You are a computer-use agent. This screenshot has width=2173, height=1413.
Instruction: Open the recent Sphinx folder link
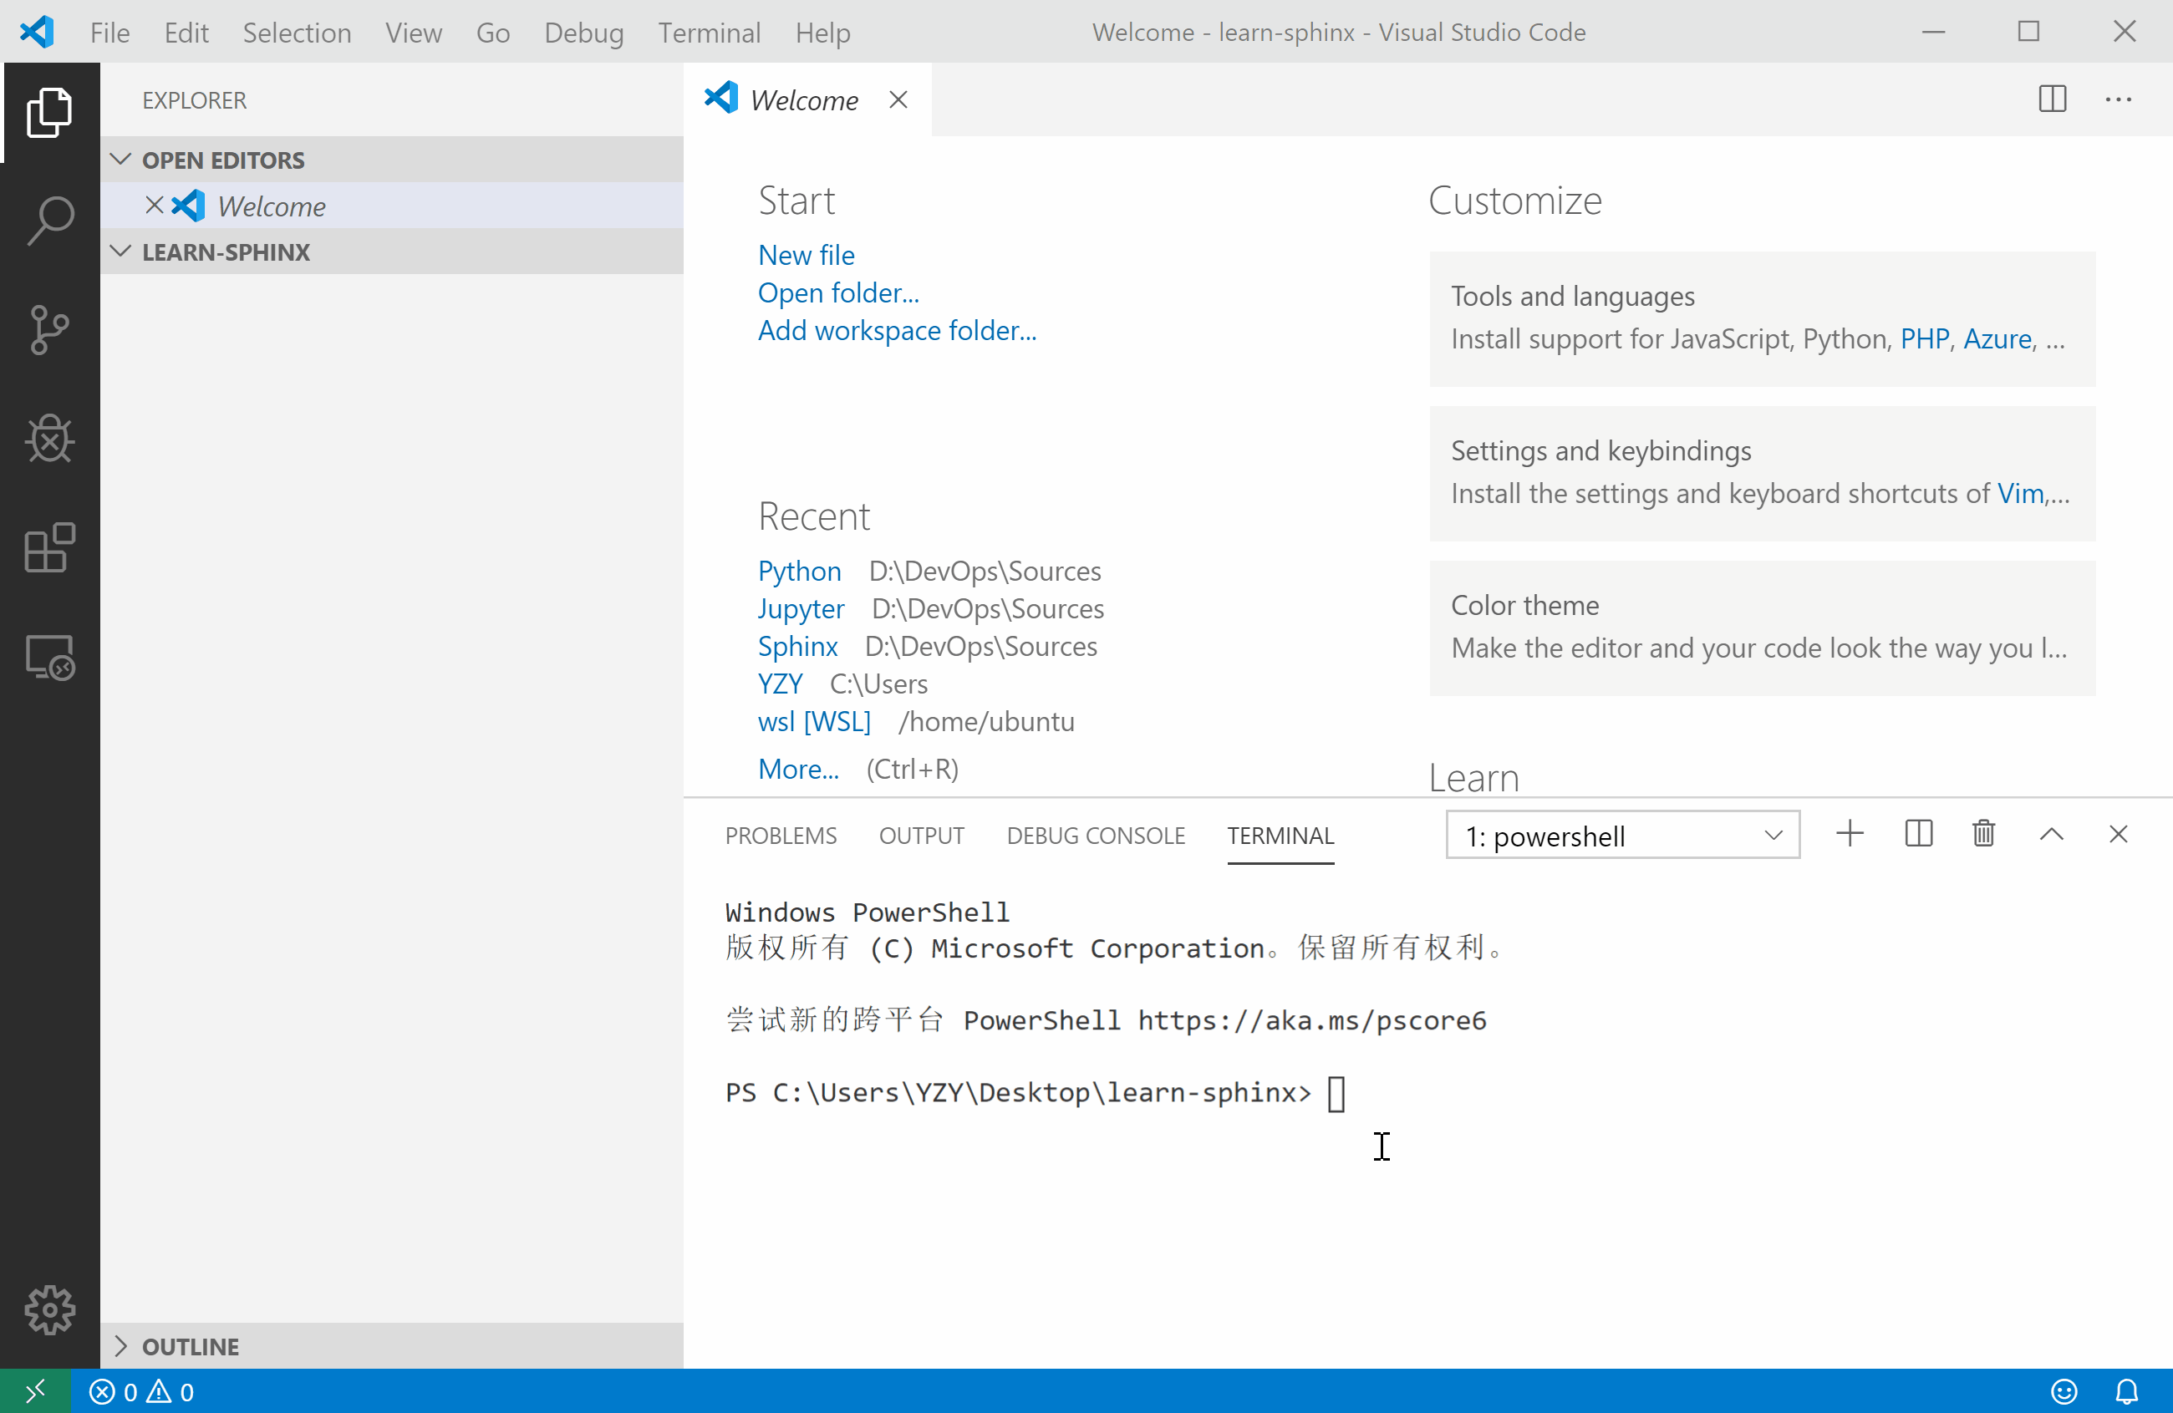(797, 646)
